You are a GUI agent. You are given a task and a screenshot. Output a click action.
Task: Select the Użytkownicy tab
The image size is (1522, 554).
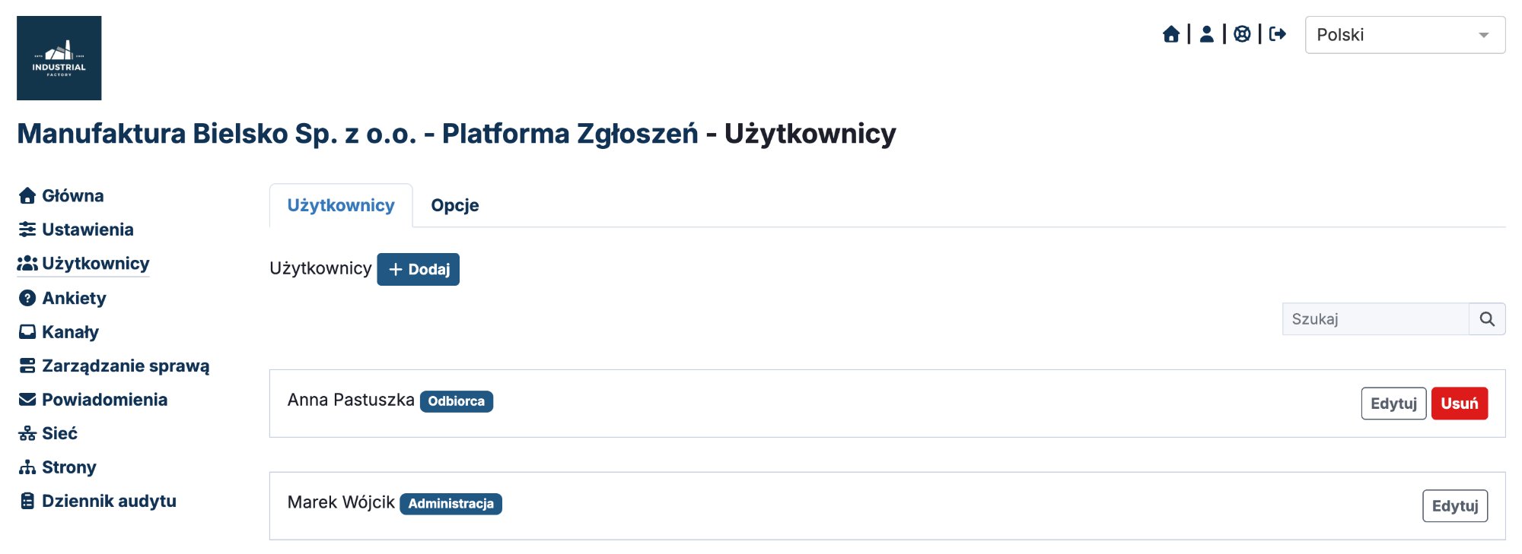point(340,205)
